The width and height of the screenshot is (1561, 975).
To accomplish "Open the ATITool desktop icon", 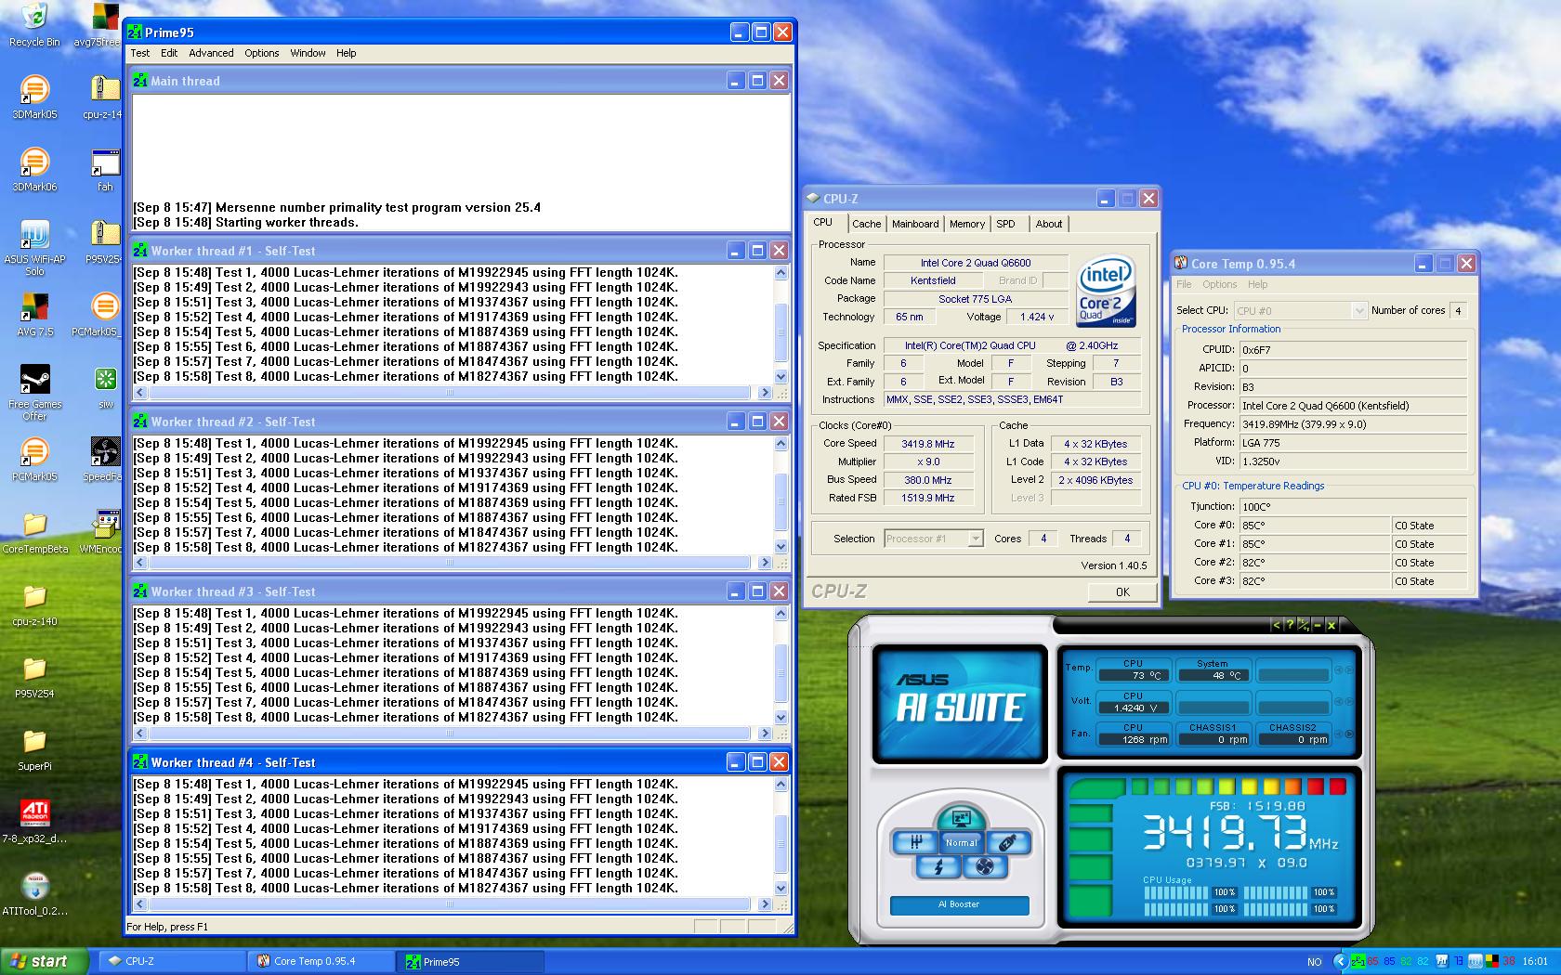I will (34, 893).
